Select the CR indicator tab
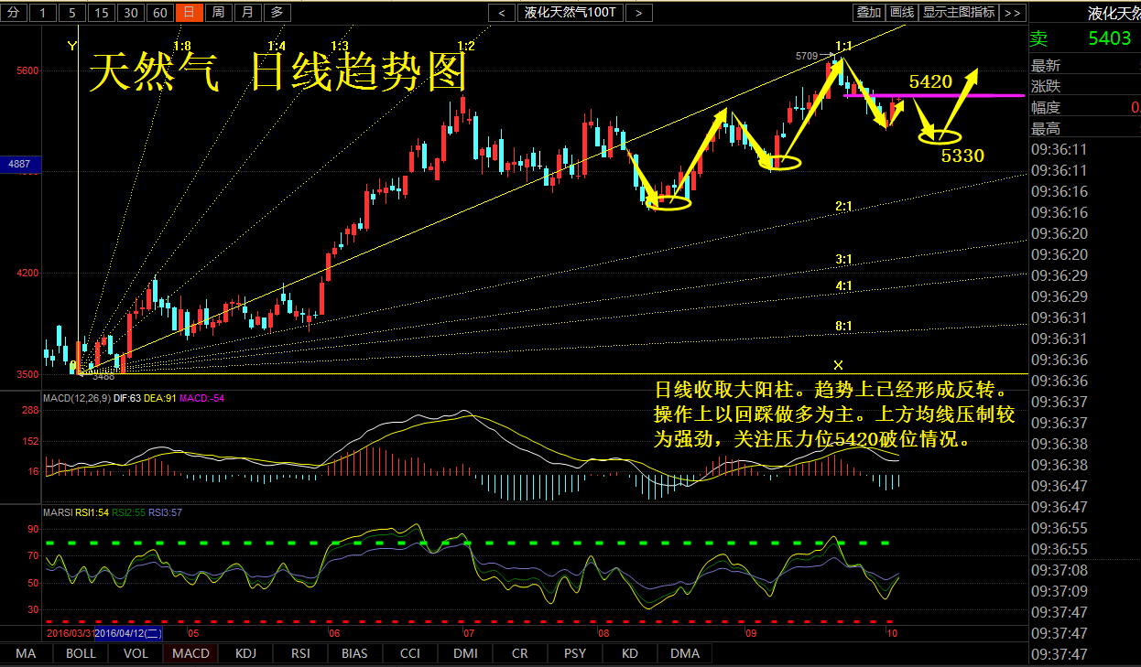This screenshot has width=1141, height=667. coord(519,653)
